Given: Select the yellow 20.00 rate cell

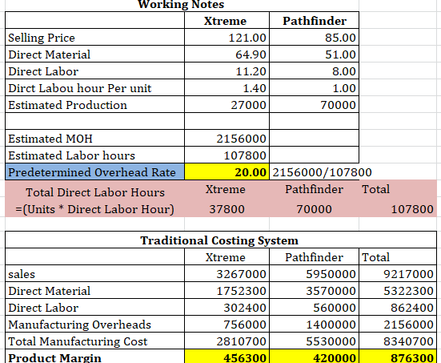Looking at the screenshot, I should [227, 172].
